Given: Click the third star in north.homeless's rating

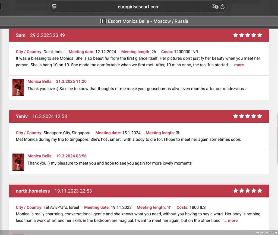Looking at the screenshot, I should click(x=248, y=191).
